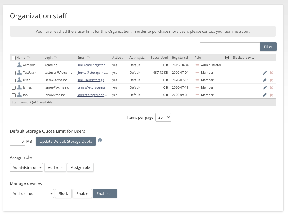
Task: Open column options menu next to Role
Action: pyautogui.click(x=227, y=58)
